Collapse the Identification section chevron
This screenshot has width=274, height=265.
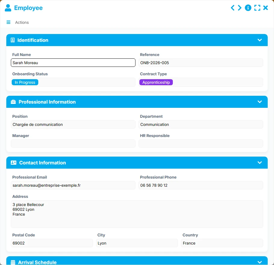click(260, 40)
